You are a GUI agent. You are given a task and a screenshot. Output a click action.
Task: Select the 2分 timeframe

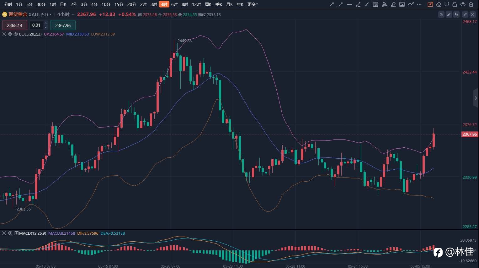[74, 4]
